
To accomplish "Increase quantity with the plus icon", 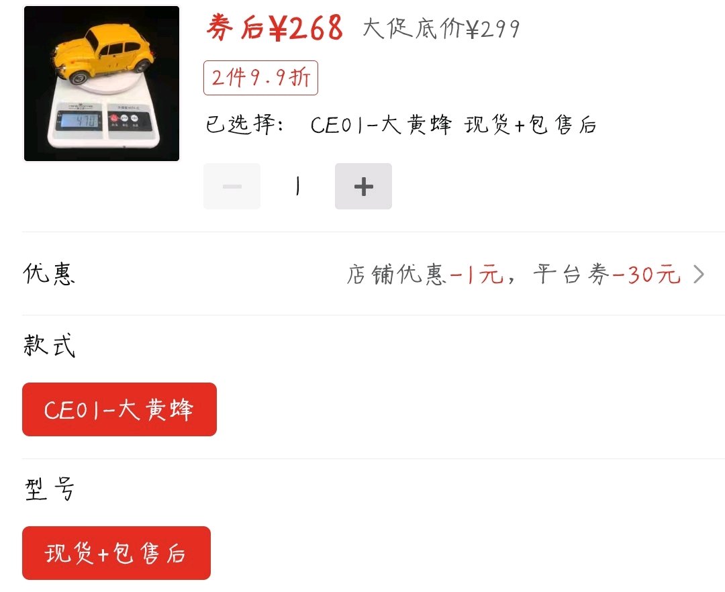I will (363, 186).
